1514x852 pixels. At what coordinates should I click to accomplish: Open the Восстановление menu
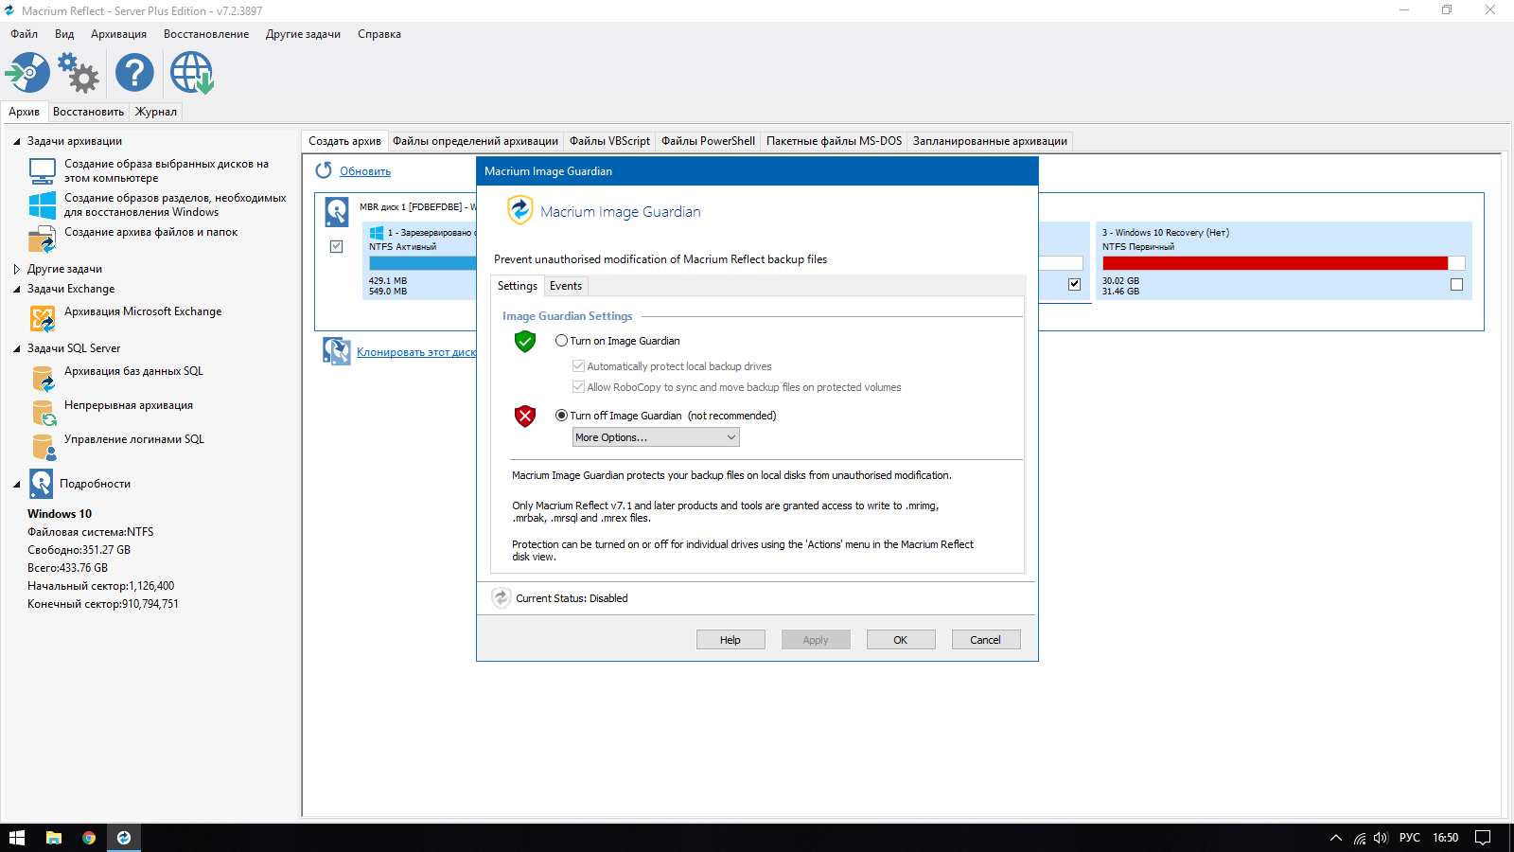(x=206, y=34)
